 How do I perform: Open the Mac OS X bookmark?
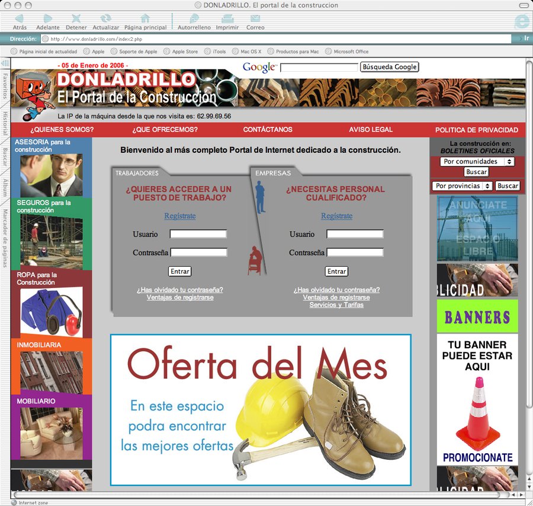click(247, 52)
